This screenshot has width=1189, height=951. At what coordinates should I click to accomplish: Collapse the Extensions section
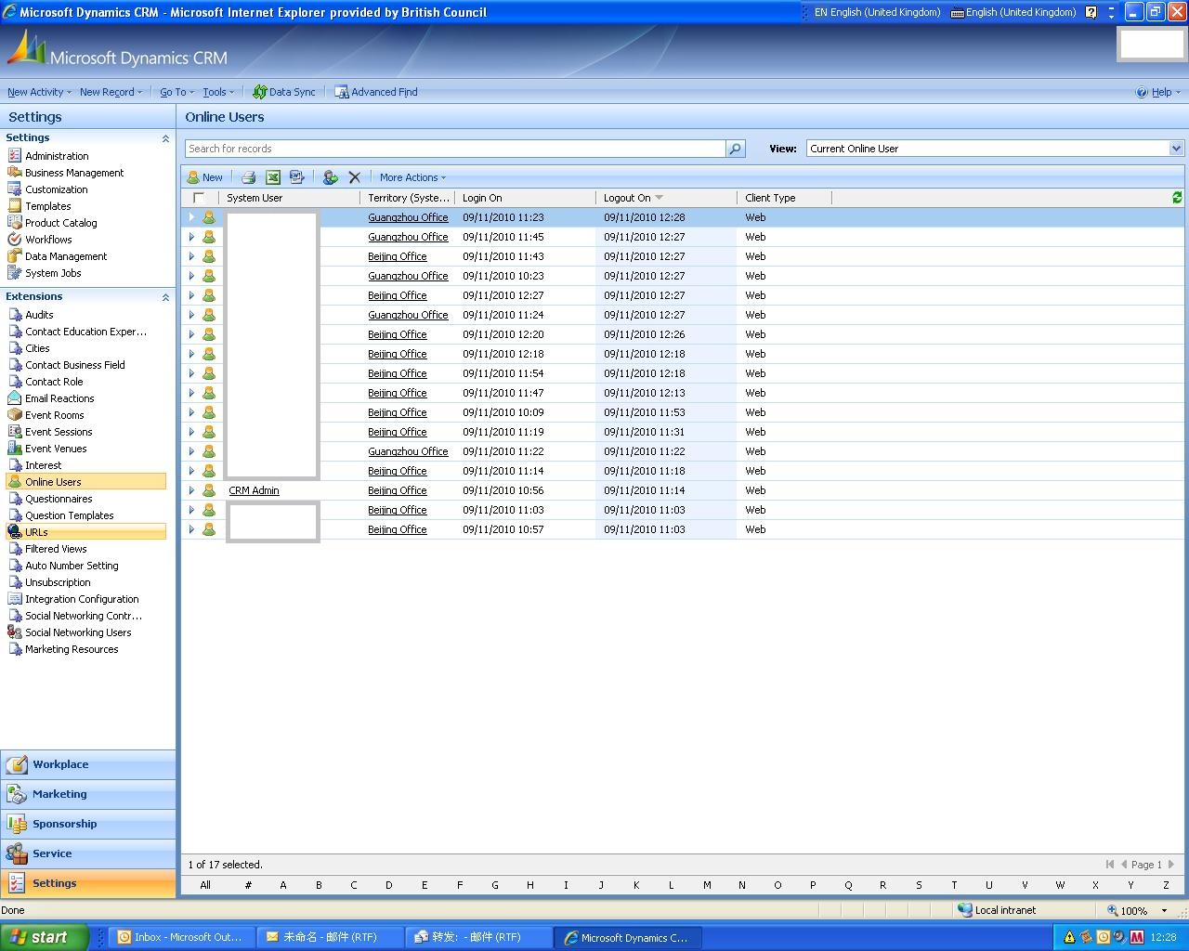click(165, 297)
